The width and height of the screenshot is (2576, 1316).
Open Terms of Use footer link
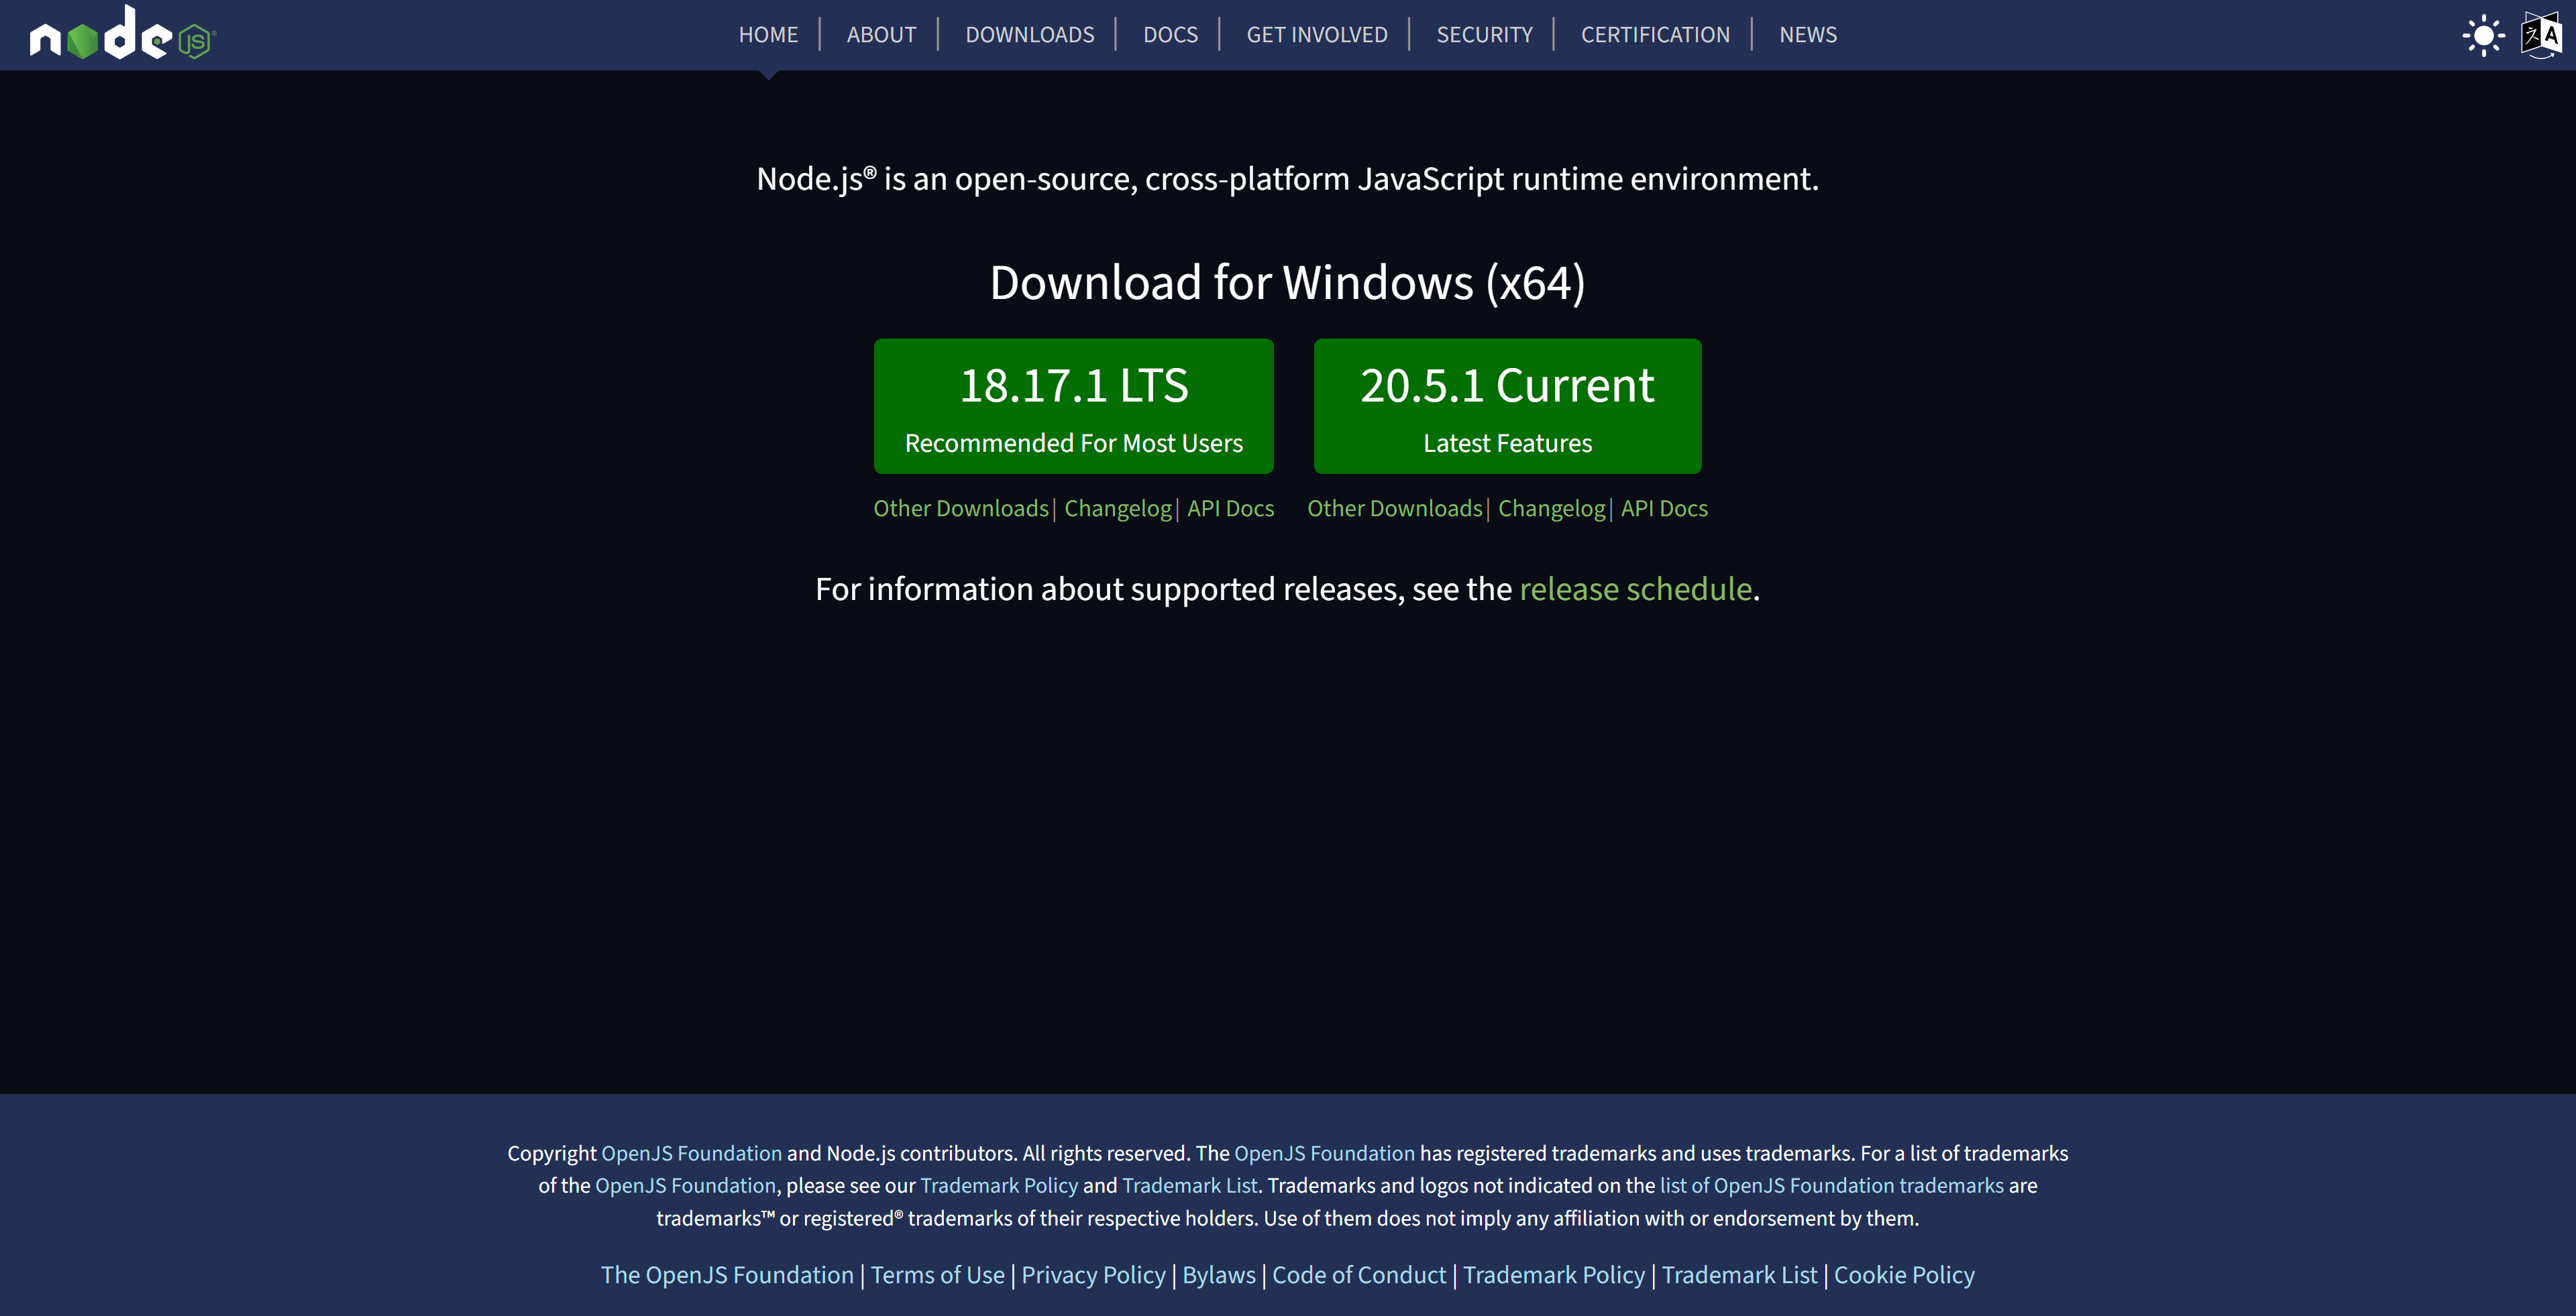tap(937, 1275)
